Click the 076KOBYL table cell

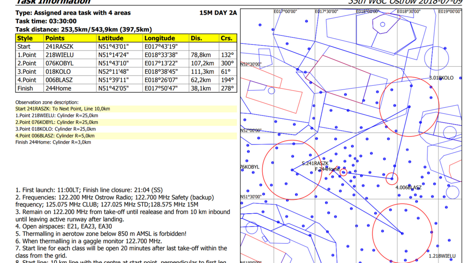pos(59,63)
